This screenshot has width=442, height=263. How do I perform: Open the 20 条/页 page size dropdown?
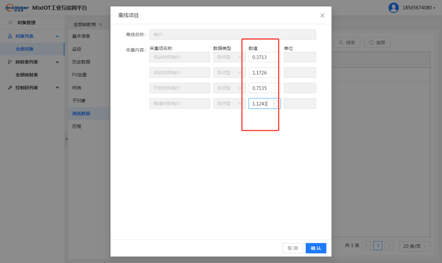pos(415,246)
